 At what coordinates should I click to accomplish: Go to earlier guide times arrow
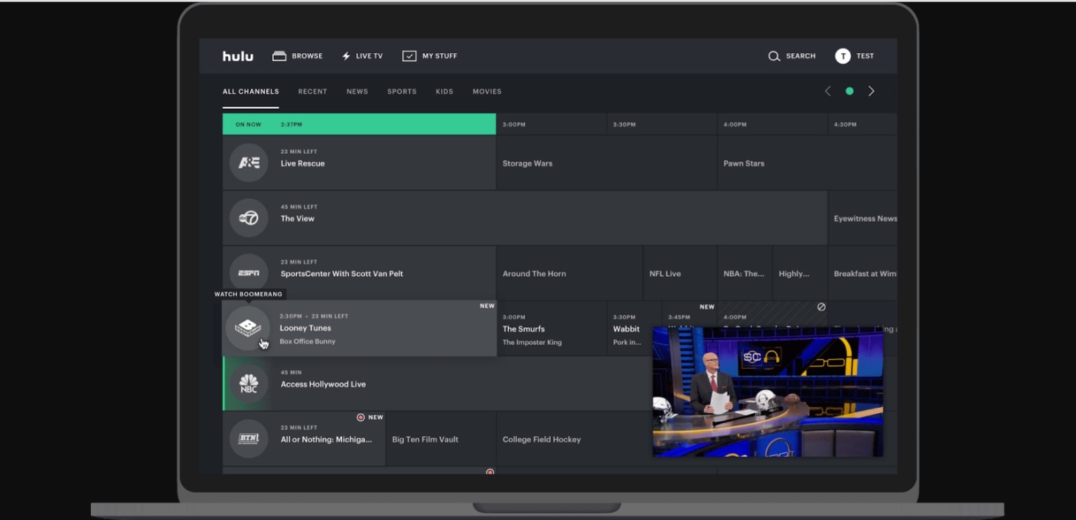(828, 91)
